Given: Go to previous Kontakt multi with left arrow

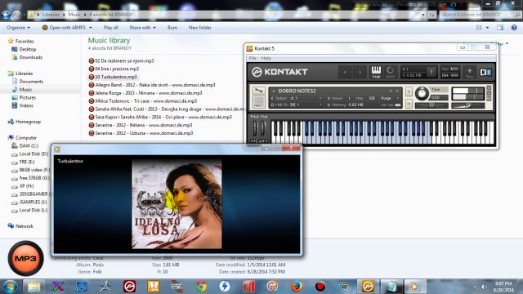Looking at the screenshot, I should point(345,72).
